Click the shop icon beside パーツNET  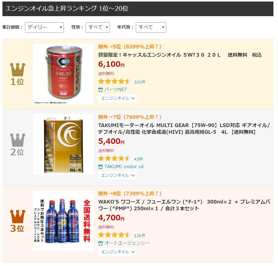100,90
